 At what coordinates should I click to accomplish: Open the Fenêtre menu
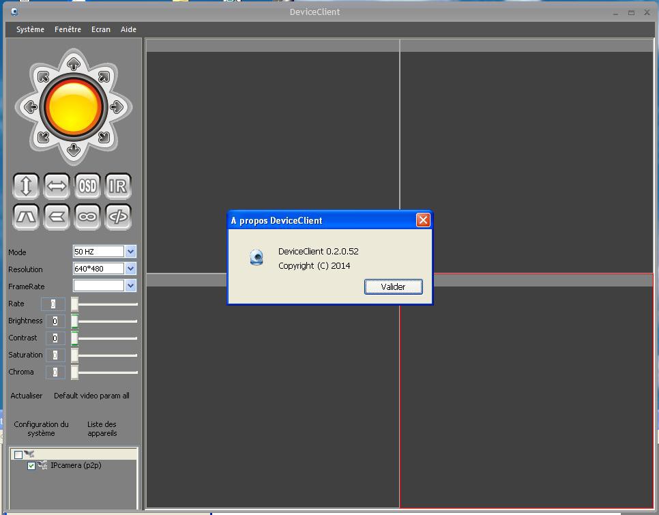68,29
